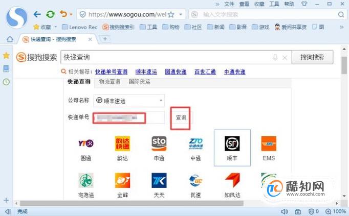
Task: Open the 游戏 bookmark folder
Action: (260, 27)
